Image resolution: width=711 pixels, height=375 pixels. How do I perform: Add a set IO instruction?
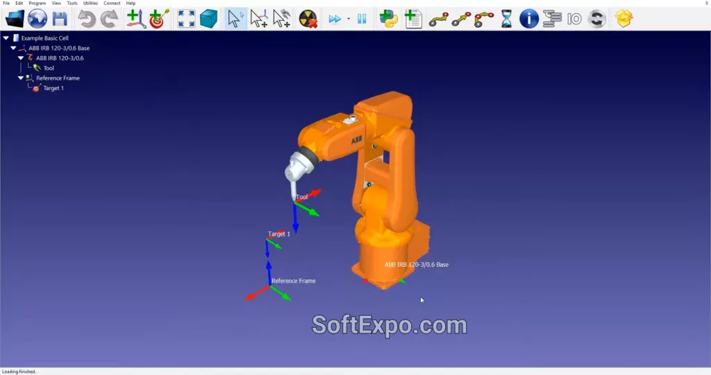pyautogui.click(x=574, y=19)
